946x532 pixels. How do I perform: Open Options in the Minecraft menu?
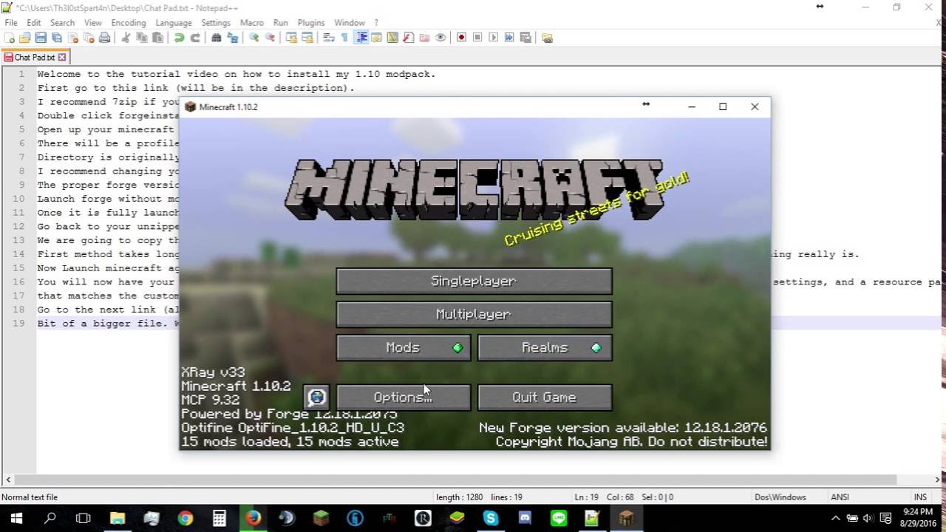pos(403,397)
